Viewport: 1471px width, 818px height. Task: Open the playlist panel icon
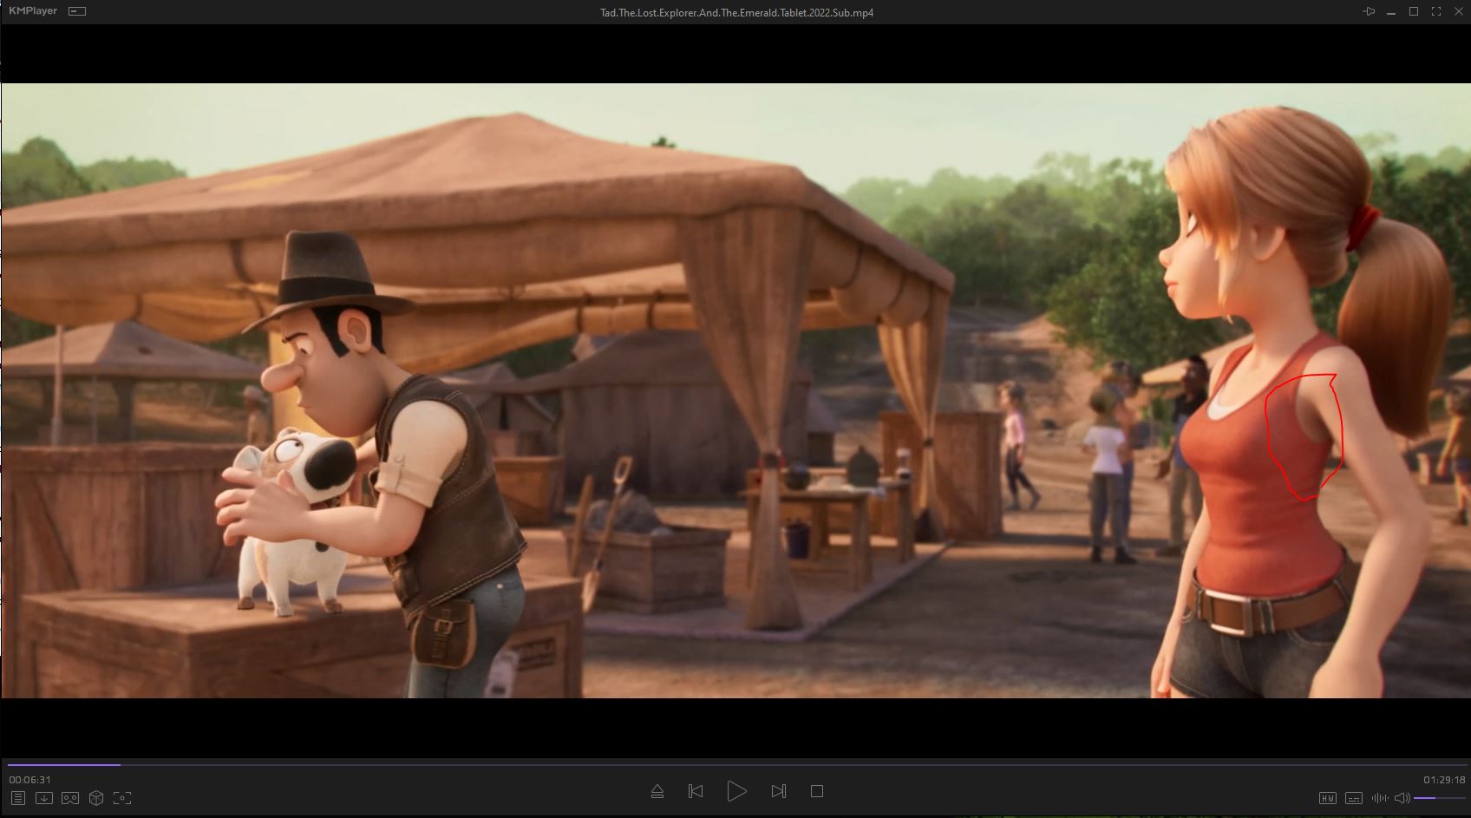17,798
